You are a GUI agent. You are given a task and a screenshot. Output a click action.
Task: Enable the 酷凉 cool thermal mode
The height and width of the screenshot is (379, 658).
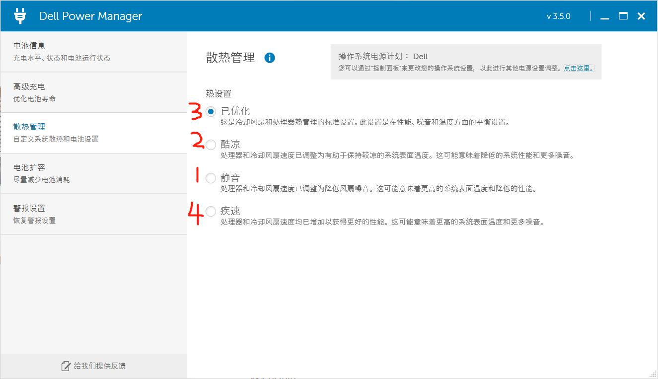click(x=211, y=145)
